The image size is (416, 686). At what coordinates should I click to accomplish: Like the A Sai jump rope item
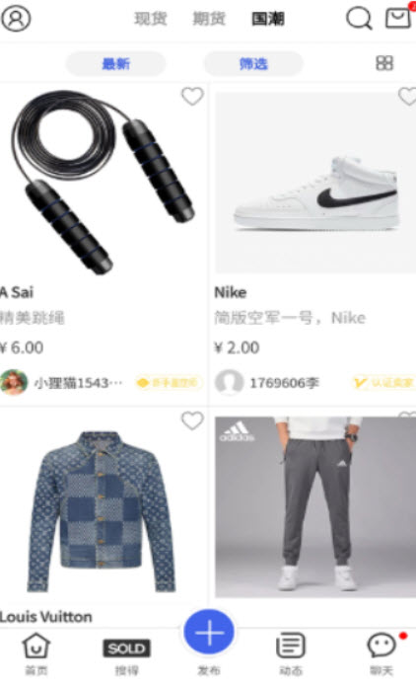[x=192, y=96]
